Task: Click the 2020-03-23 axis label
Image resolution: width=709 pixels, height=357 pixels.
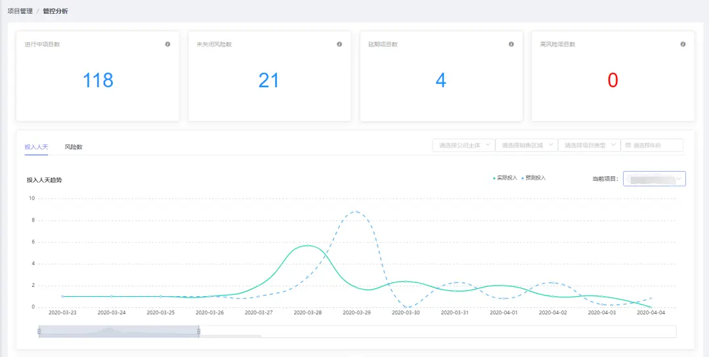Action: [x=62, y=312]
